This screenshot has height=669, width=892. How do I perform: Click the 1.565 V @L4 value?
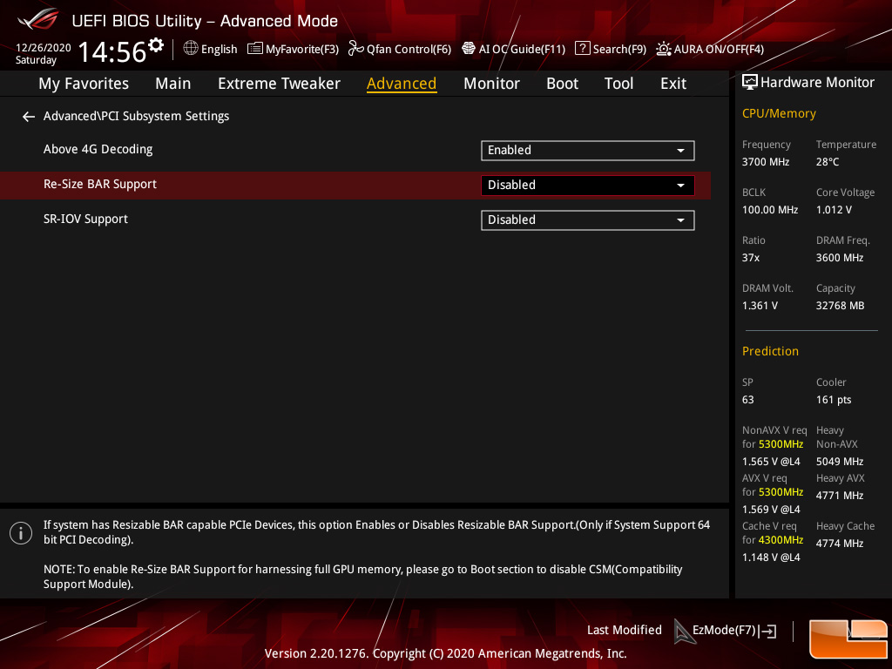point(771,462)
